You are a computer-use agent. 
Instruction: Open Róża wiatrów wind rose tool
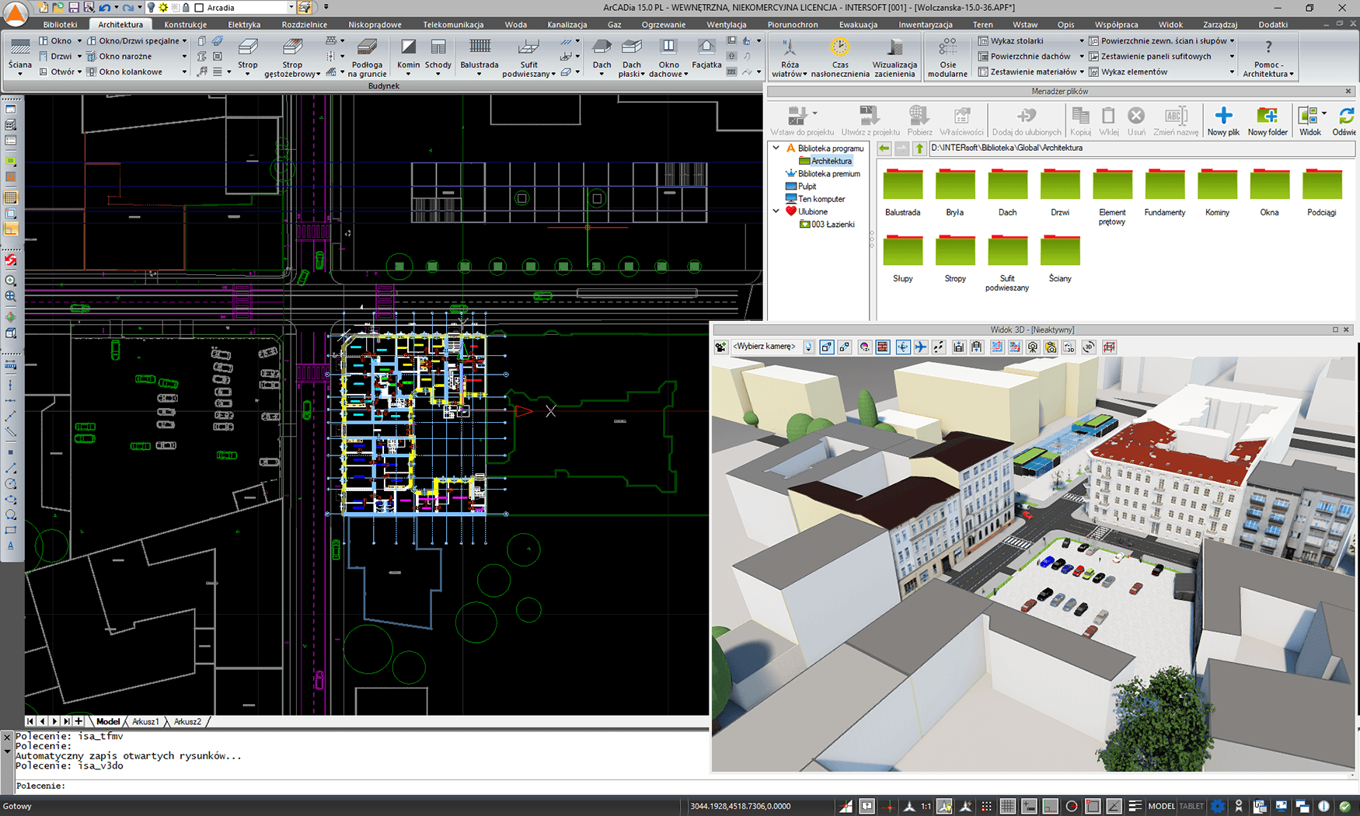point(790,57)
